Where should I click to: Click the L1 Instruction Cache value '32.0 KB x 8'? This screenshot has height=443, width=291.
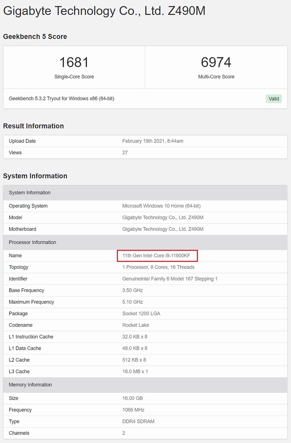click(x=135, y=337)
